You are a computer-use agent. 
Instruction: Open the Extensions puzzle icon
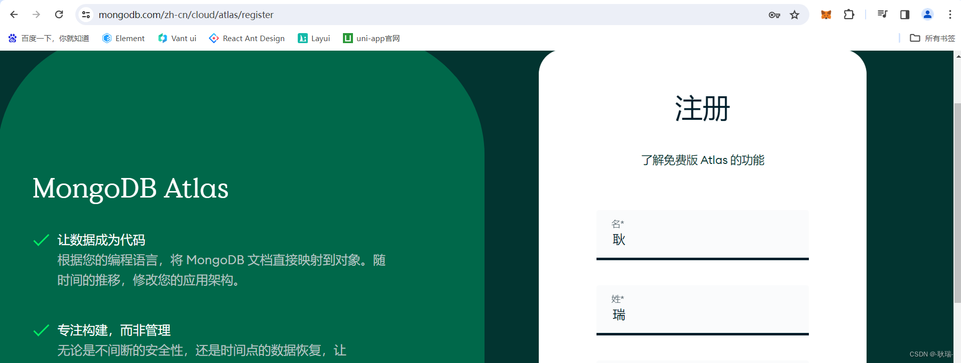[x=849, y=15]
